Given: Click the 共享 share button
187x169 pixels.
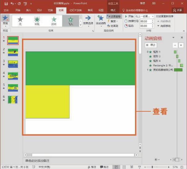Looking at the screenshot, I should pos(177,10).
